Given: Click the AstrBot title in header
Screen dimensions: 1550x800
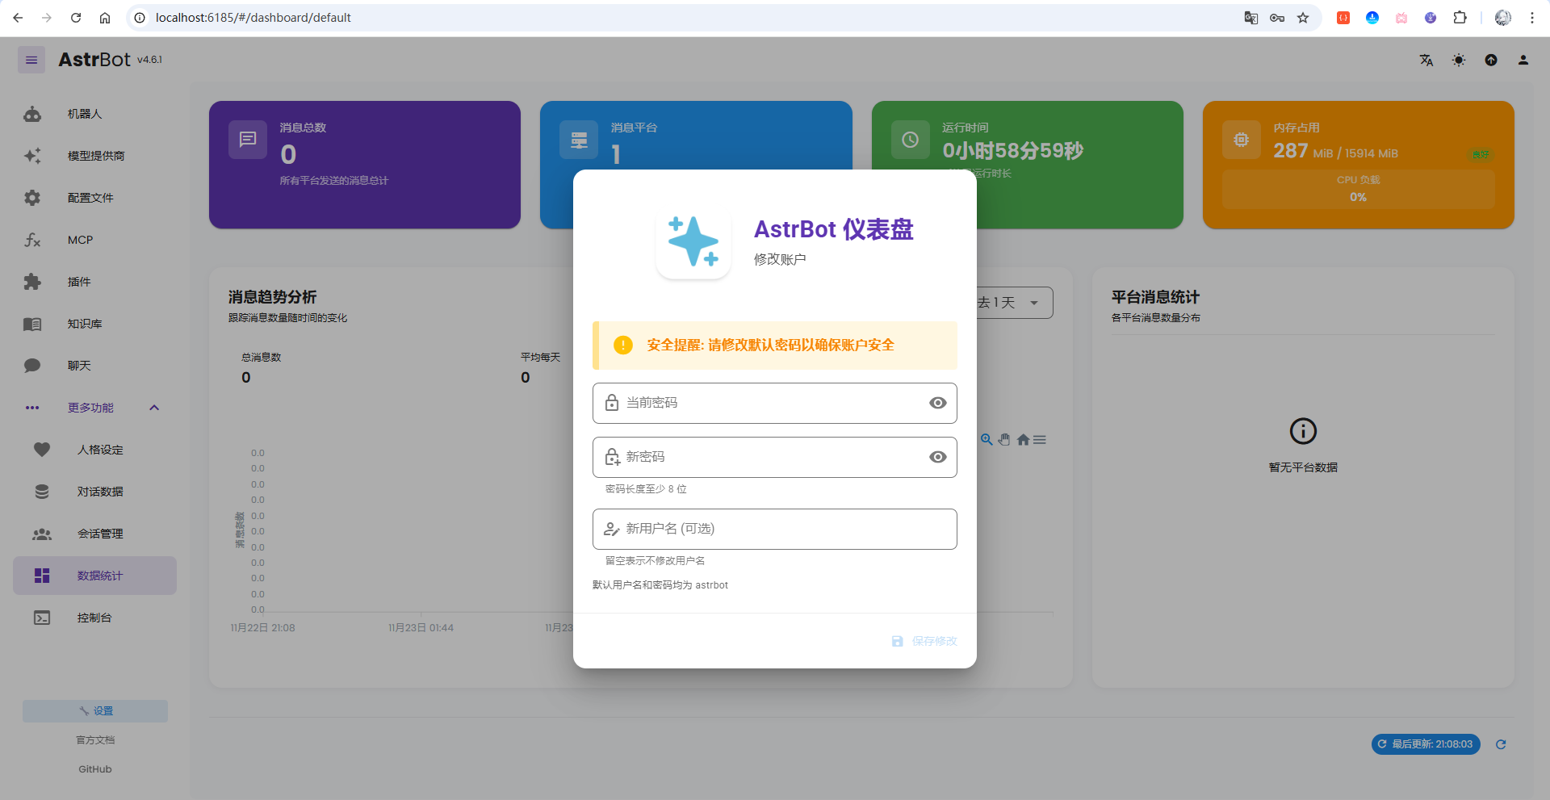Looking at the screenshot, I should (x=94, y=60).
